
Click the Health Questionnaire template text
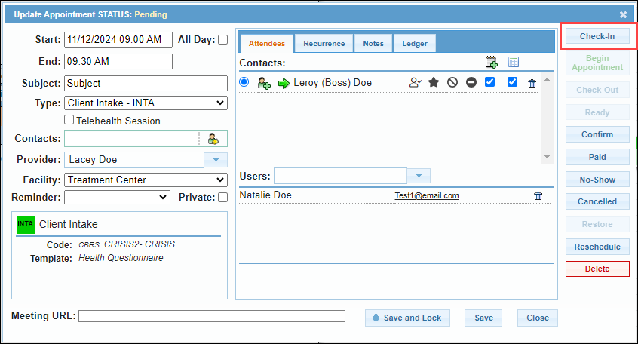pyautogui.click(x=121, y=258)
